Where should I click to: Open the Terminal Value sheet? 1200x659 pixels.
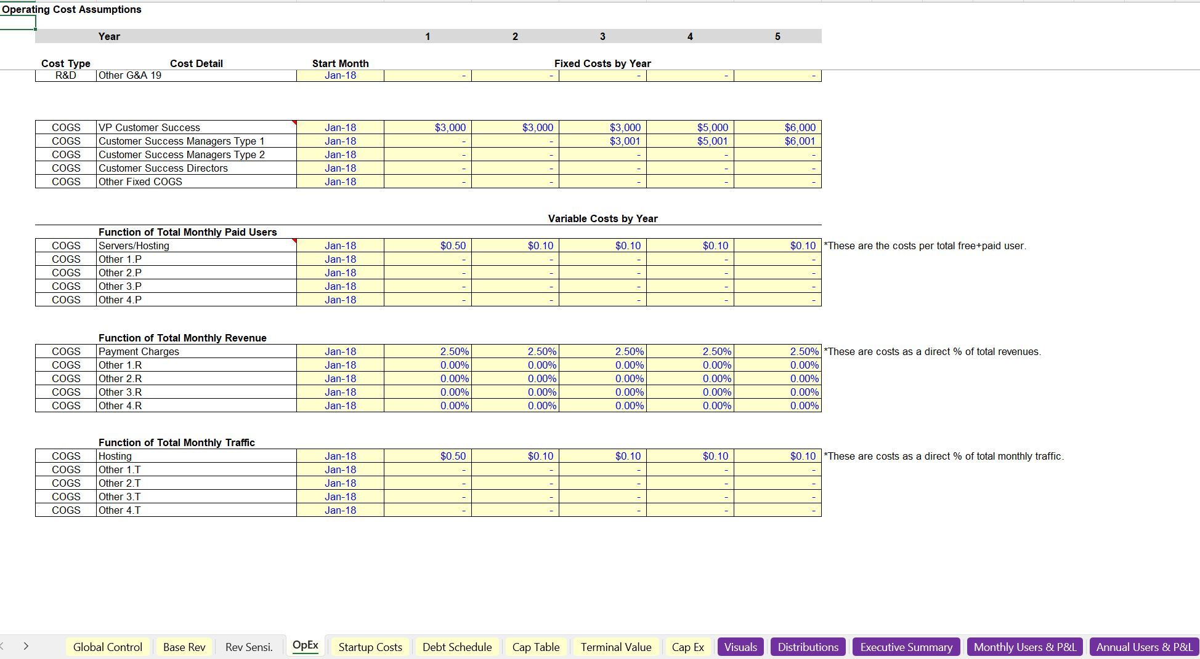click(615, 647)
